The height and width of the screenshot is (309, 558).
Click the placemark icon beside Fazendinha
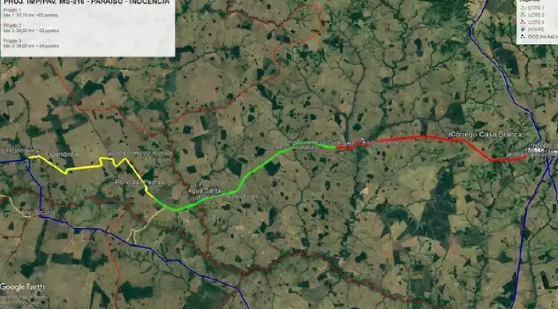click(x=37, y=151)
